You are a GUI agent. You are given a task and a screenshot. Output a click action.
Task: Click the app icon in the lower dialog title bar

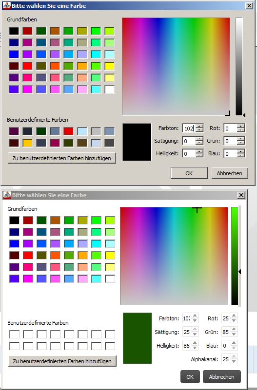(x=7, y=195)
